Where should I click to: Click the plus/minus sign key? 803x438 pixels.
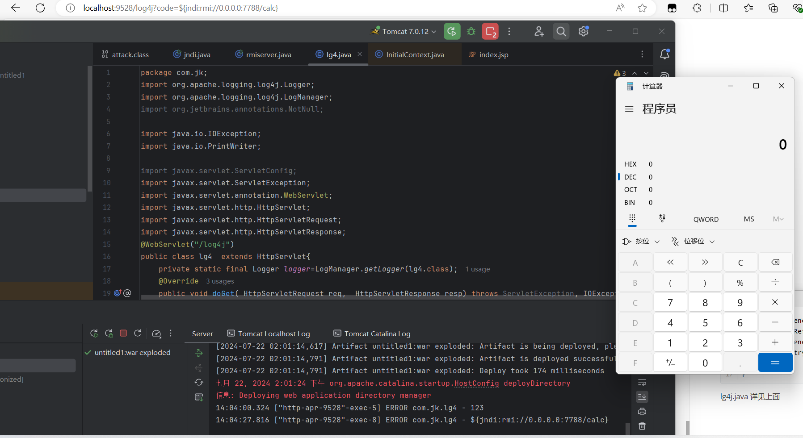coord(670,363)
